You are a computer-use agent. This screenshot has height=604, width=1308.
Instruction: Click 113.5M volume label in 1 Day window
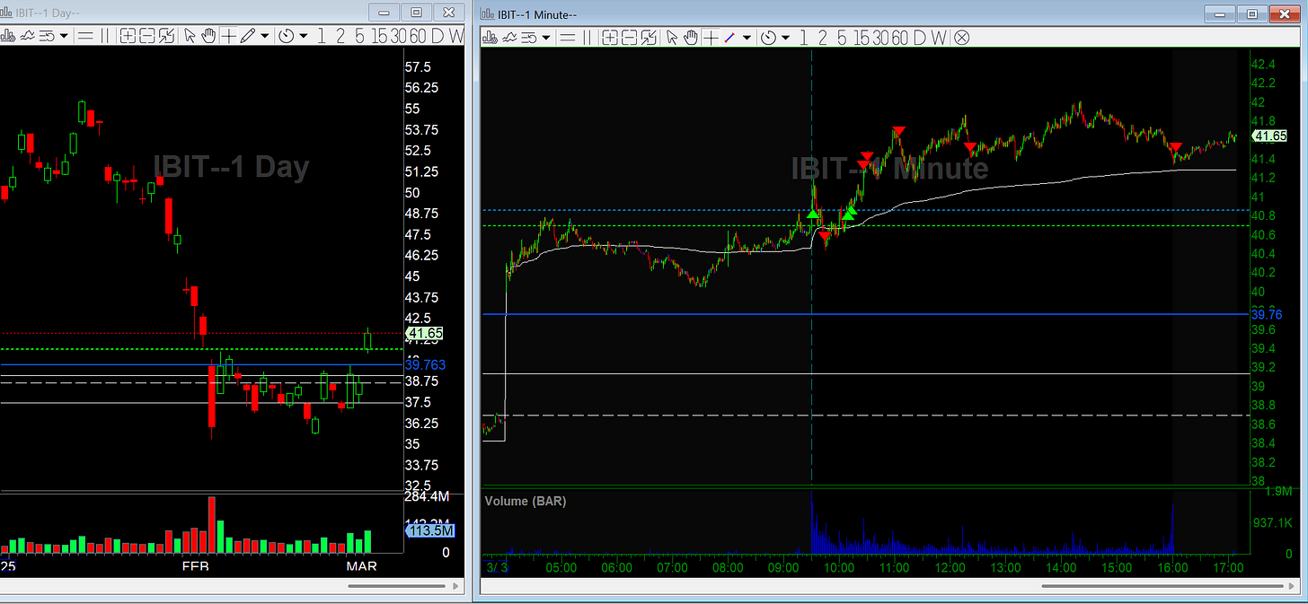(430, 530)
